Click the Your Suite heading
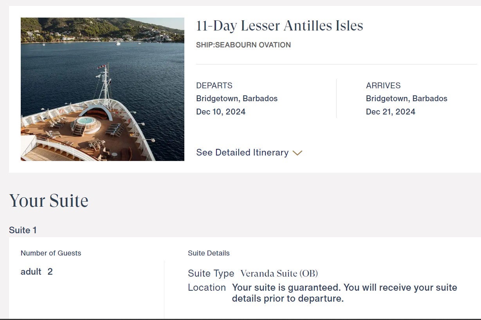 point(49,200)
